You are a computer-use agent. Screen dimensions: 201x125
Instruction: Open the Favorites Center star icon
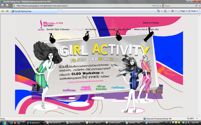pos(3,11)
